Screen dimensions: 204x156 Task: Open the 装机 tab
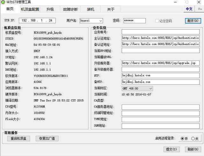91,9
